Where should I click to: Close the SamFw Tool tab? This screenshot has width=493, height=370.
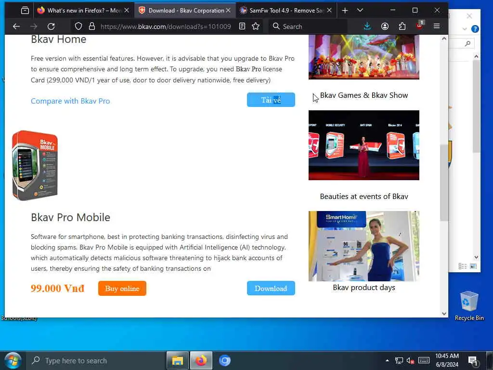click(329, 11)
